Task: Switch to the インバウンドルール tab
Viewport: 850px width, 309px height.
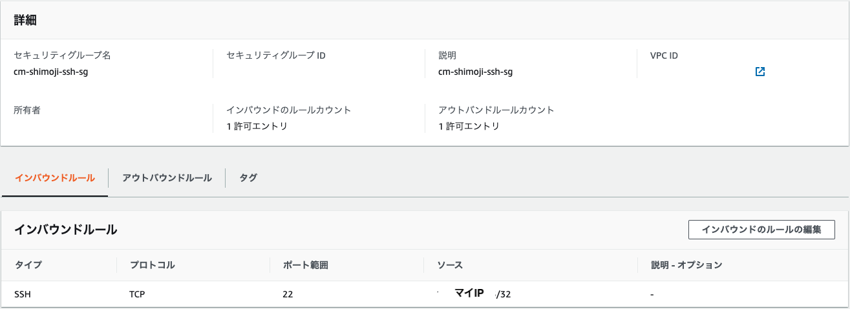Action: pyautogui.click(x=55, y=178)
